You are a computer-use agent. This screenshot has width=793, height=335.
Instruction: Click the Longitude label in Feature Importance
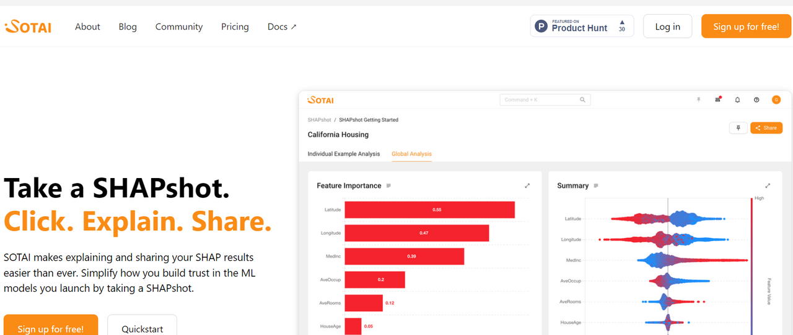331,233
